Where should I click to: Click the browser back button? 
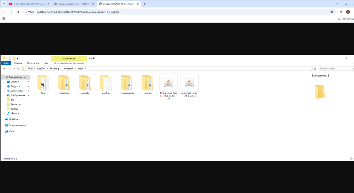pos(4,12)
